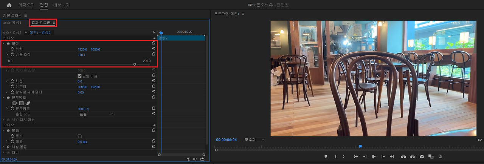Open the 프로그램: 메인1 panel menu
The image size is (484, 164).
click(244, 14)
